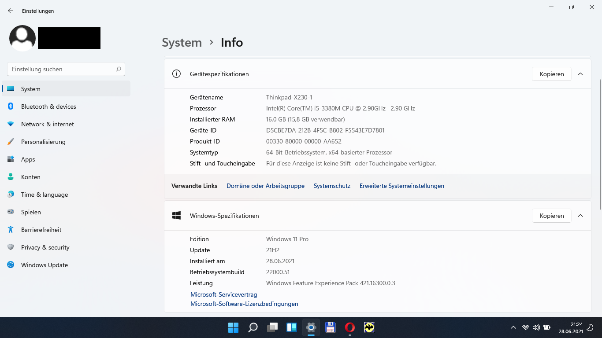Copy the Gerätespezifikationen with Kopieren
Screen dimensions: 602x338
click(x=552, y=74)
